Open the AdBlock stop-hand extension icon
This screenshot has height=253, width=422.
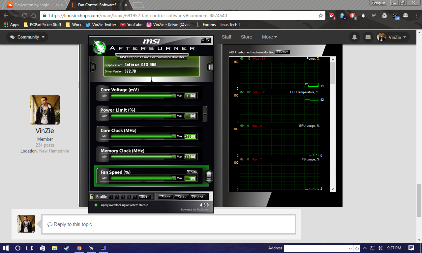point(353,15)
